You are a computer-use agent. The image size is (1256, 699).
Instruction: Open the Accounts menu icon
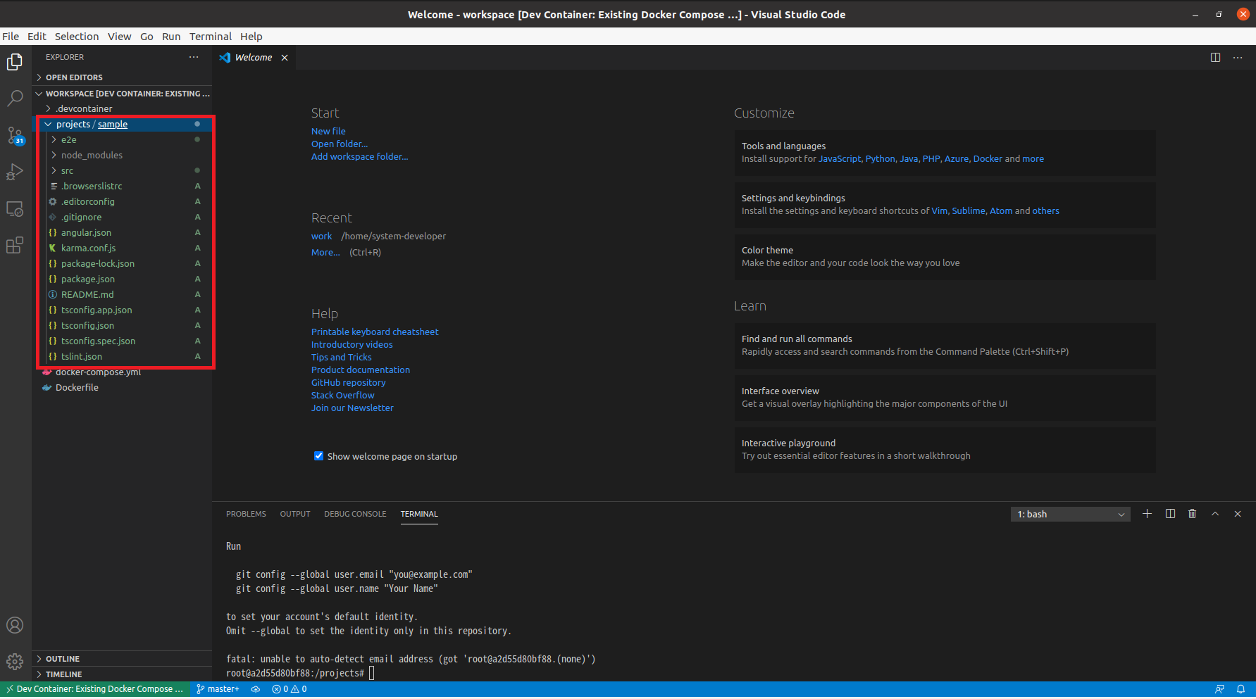(15, 625)
